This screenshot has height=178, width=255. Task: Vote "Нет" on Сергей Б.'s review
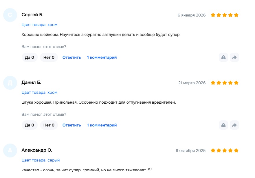[x=49, y=57]
